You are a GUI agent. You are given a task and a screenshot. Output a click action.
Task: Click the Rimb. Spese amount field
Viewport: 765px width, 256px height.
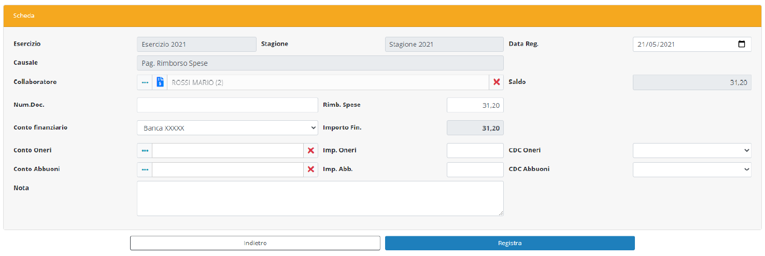click(x=475, y=105)
